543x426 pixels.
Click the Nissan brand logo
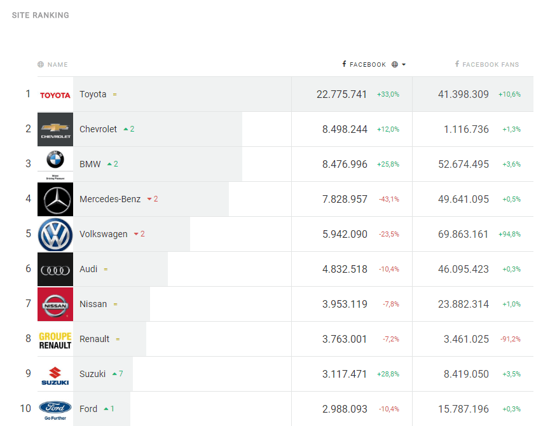55,304
